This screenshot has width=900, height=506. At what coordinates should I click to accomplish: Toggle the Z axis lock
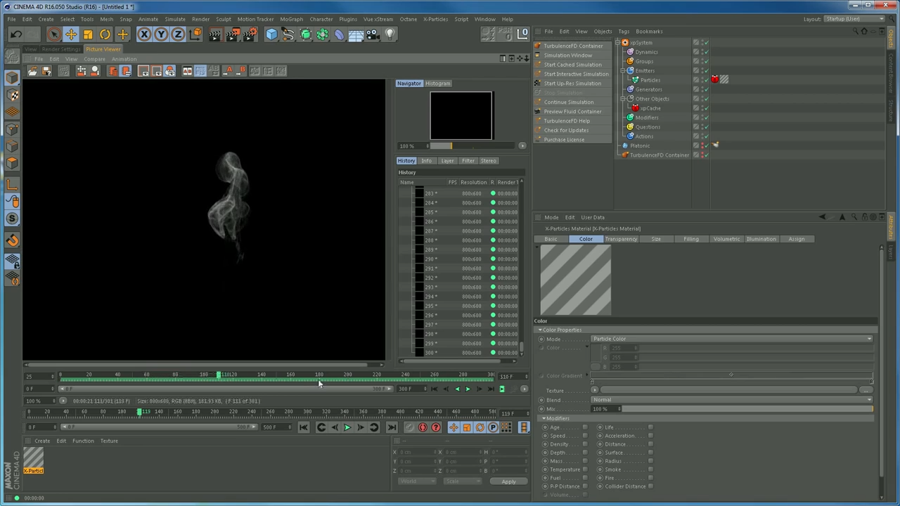tap(178, 34)
